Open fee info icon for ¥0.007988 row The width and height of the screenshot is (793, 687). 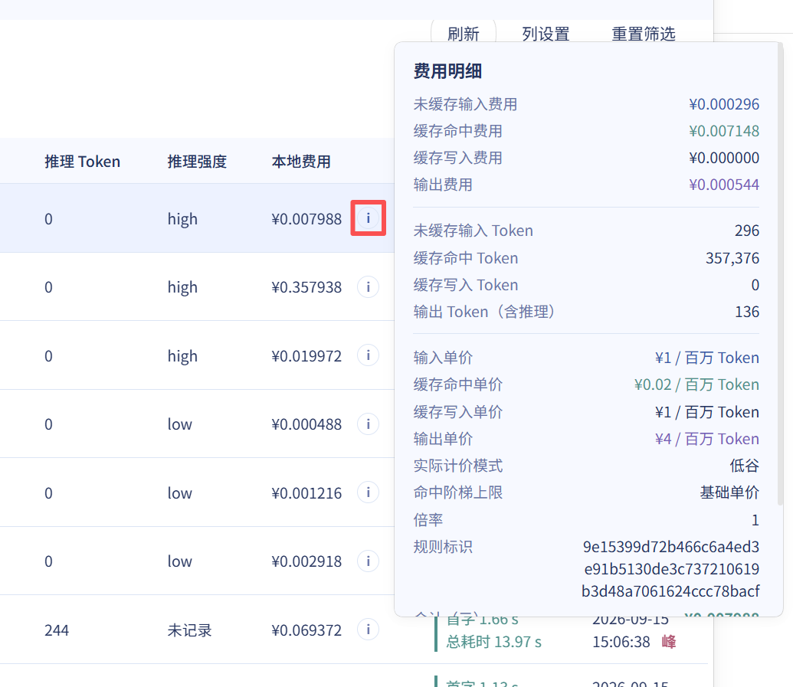[369, 218]
